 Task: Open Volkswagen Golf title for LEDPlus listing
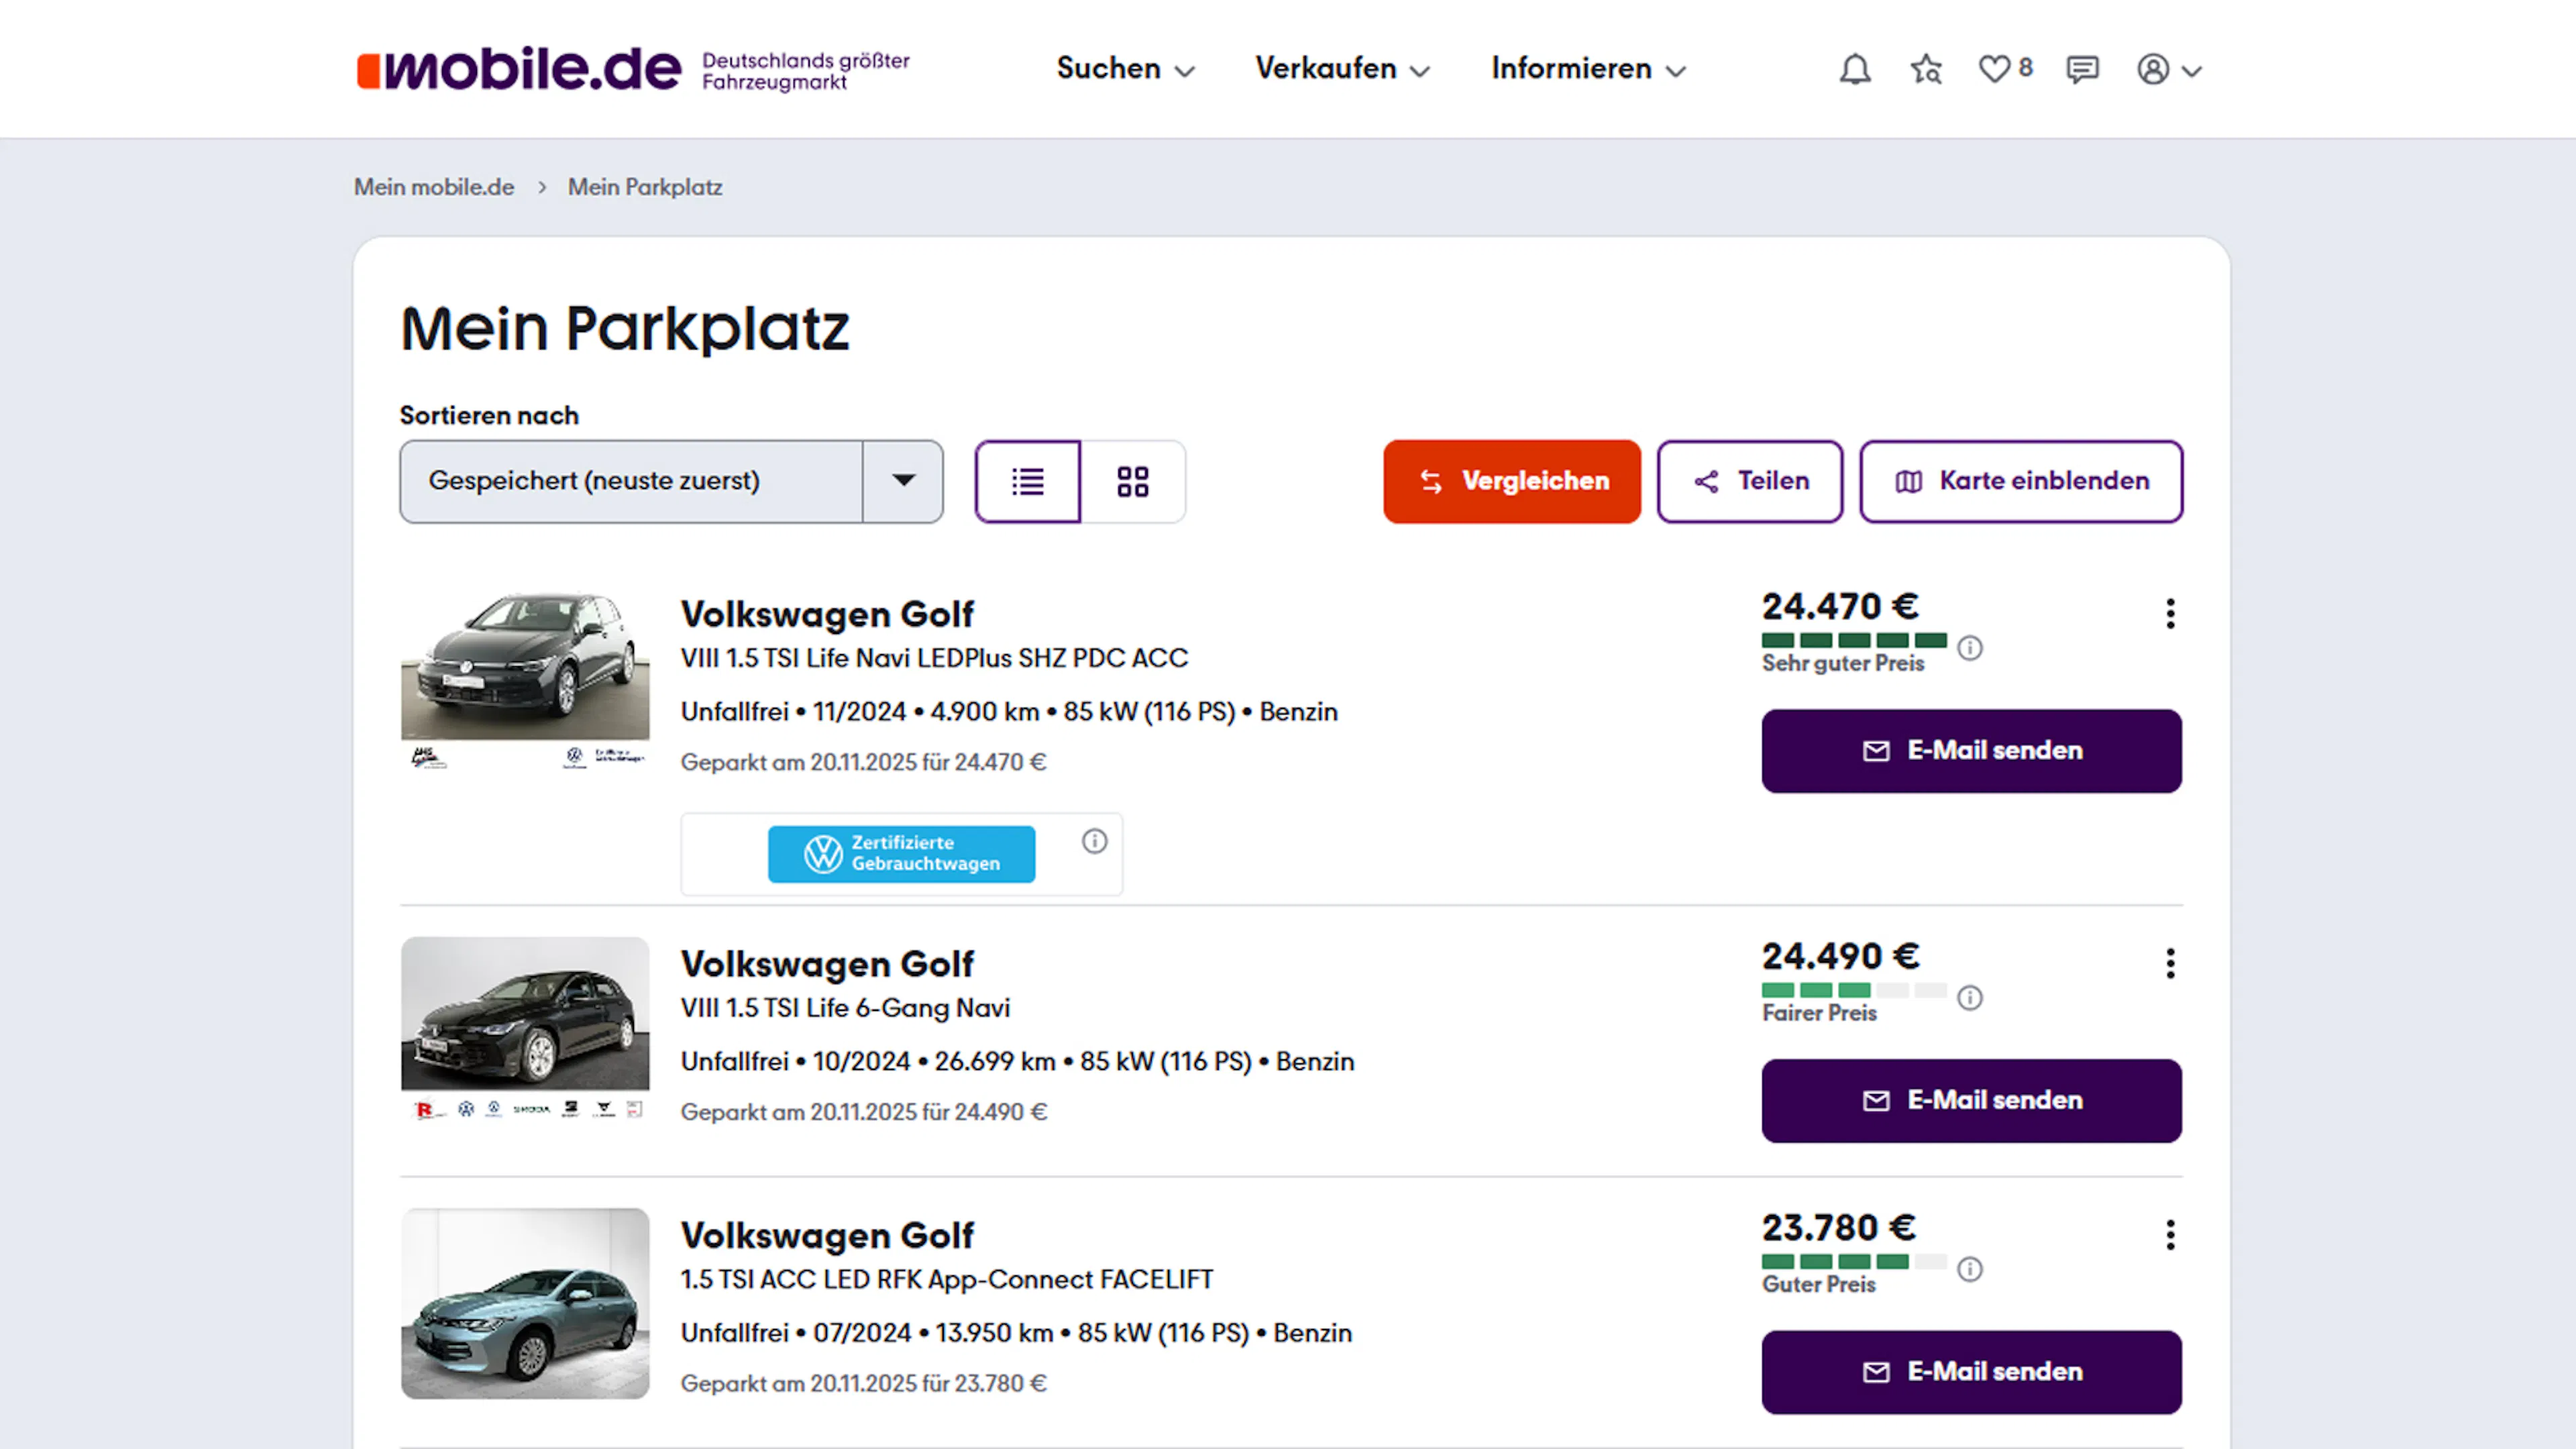[x=827, y=614]
